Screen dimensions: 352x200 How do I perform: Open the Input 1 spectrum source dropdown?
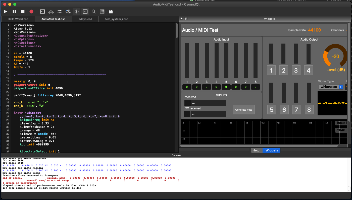pyautogui.click(x=341, y=123)
